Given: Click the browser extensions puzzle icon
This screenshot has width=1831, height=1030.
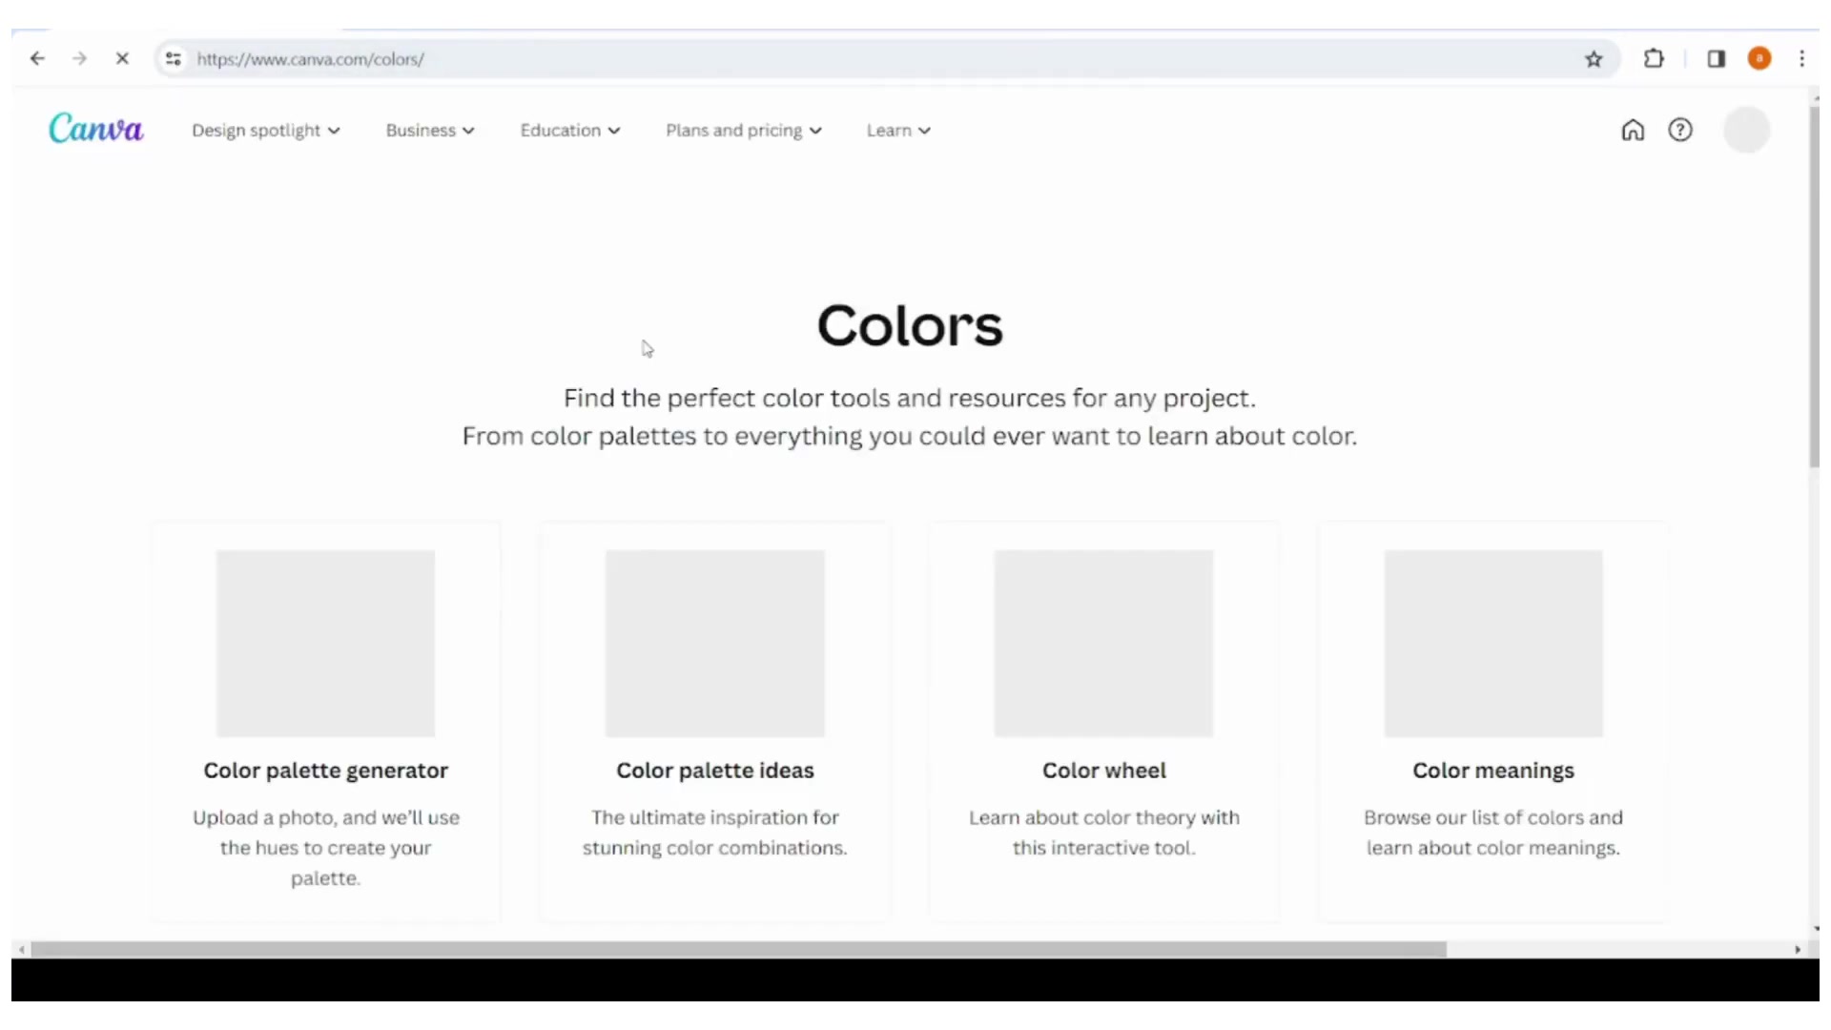Looking at the screenshot, I should (1656, 58).
